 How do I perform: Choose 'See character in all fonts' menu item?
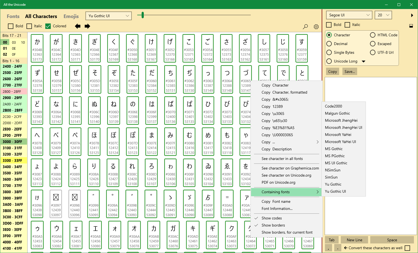point(282,159)
